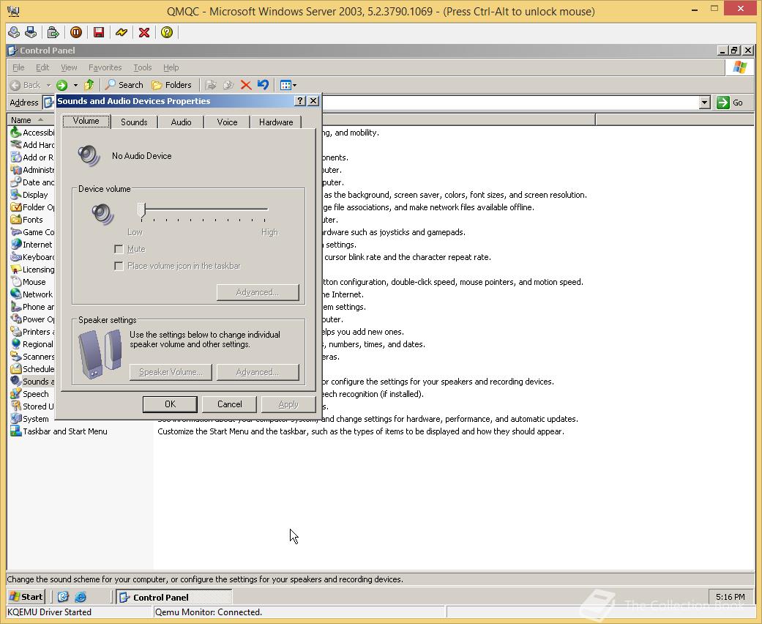Screen dimensions: 762x624
Task: Click the Apply button
Action: pos(288,404)
